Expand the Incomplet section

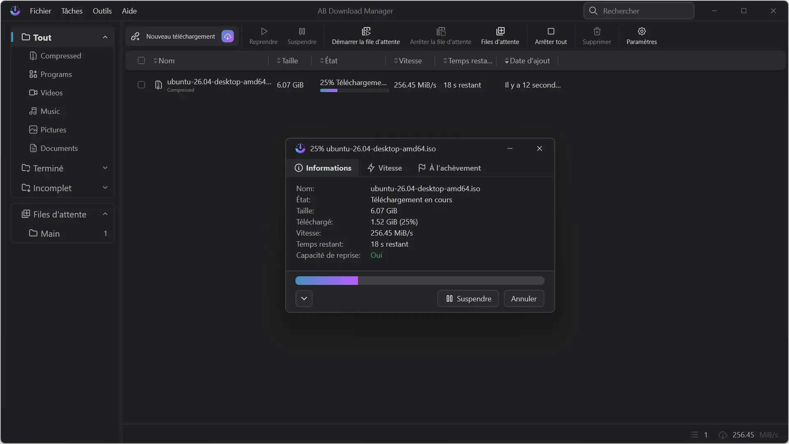click(x=105, y=187)
